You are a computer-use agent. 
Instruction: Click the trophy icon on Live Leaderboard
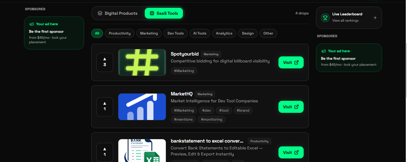coord(325,18)
